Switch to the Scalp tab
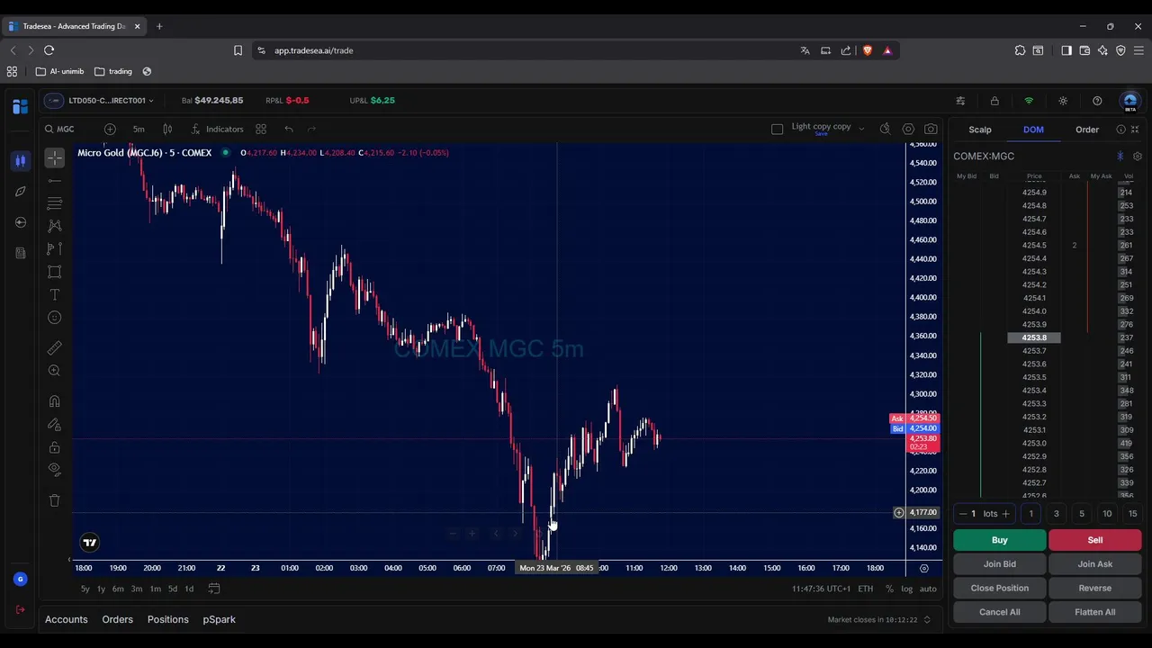Screen dimensions: 1152x648 click(x=980, y=130)
